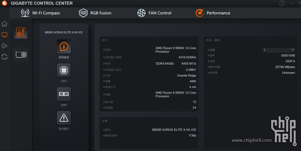This screenshot has height=151, width=301.
Task: Click core count value 12
Action: pos(194,102)
